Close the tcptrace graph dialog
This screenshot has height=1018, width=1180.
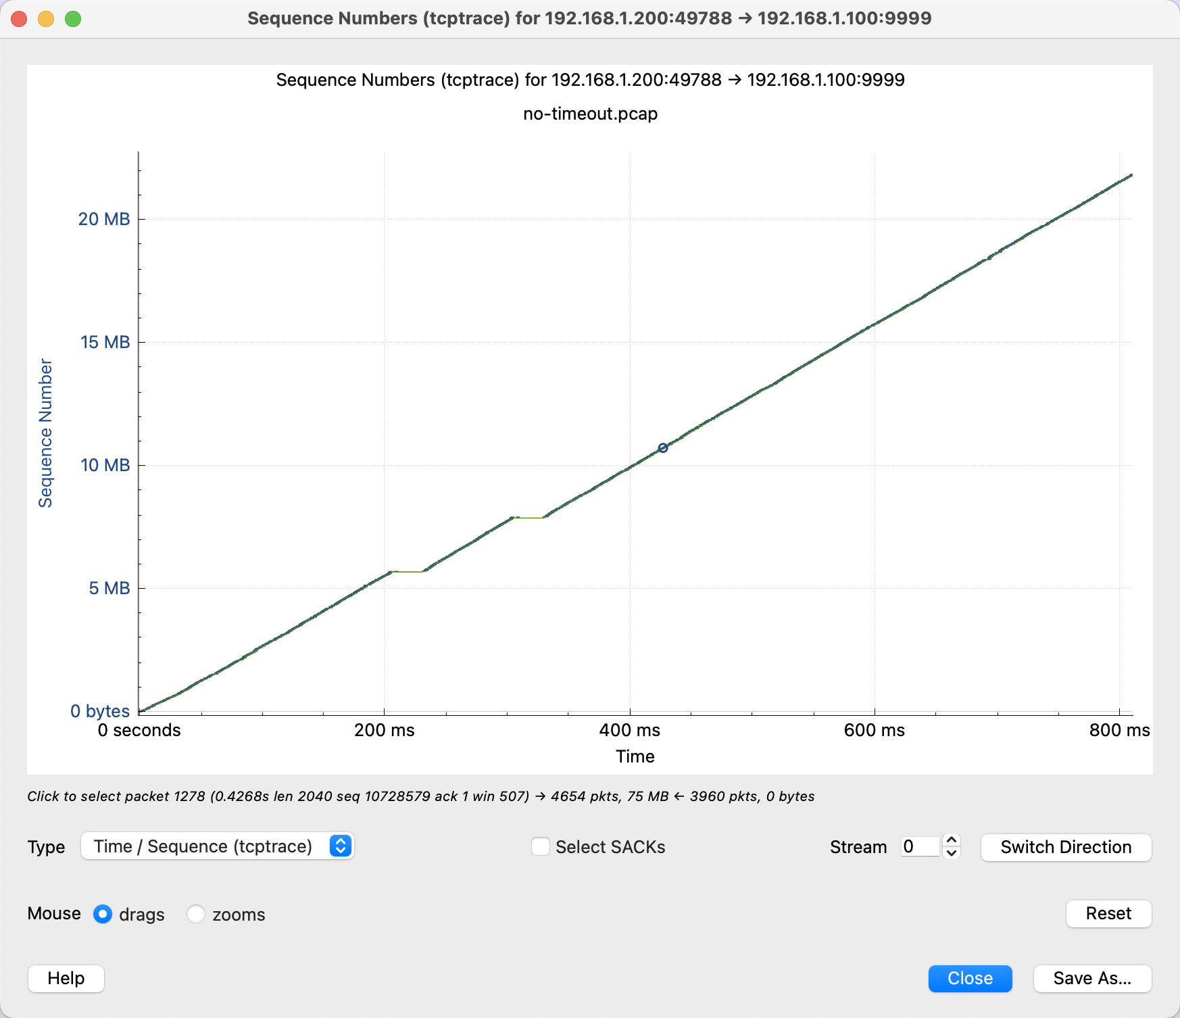point(970,978)
